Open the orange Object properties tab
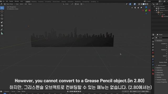The height and width of the screenshot is (94, 168). [153, 56]
